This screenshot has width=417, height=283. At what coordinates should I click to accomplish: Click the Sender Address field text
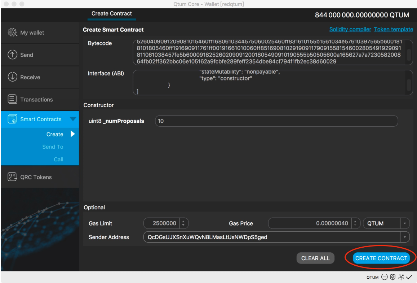click(x=207, y=237)
